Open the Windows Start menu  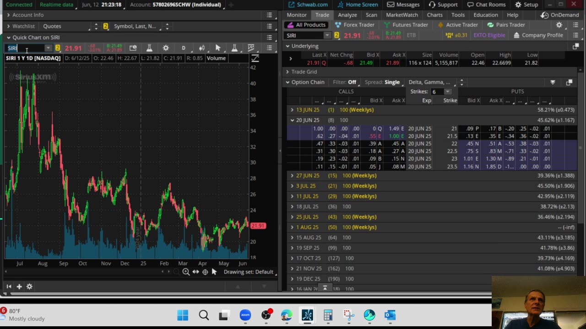pos(183,315)
